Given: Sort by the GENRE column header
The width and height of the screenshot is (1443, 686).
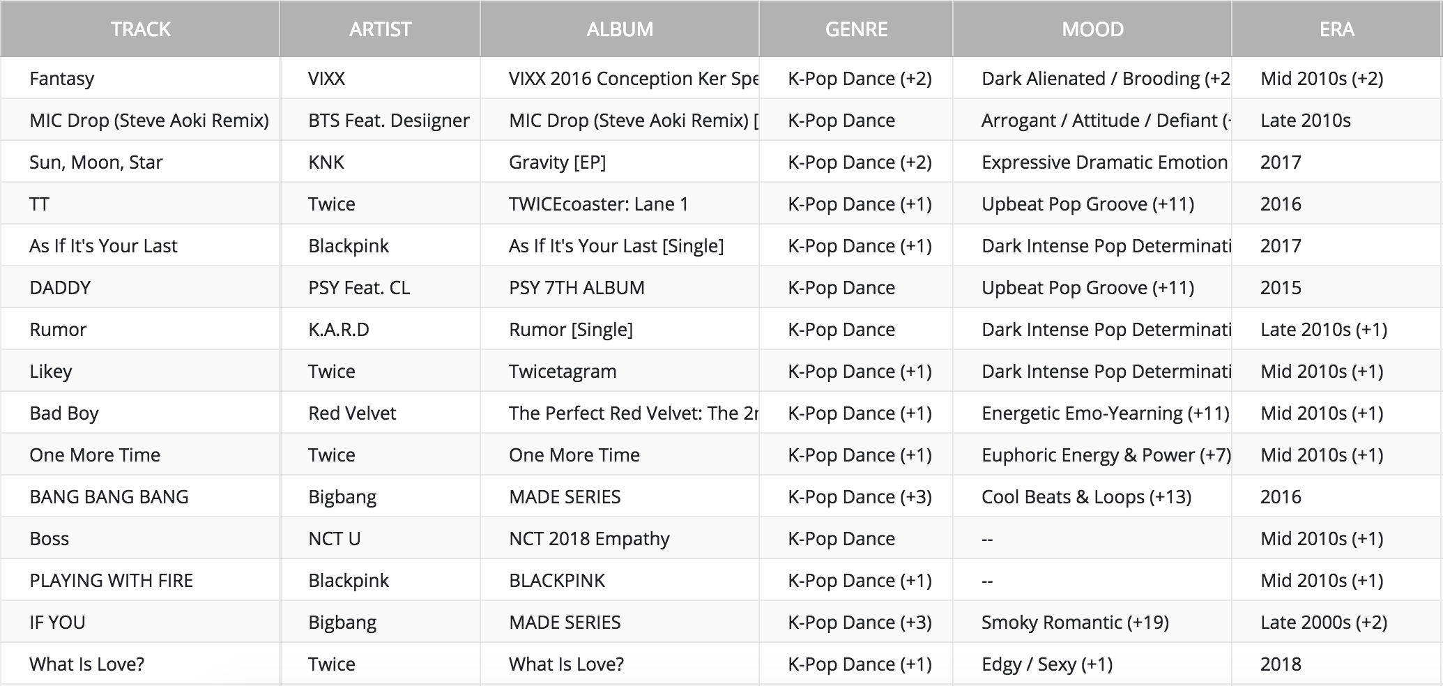Looking at the screenshot, I should [856, 29].
